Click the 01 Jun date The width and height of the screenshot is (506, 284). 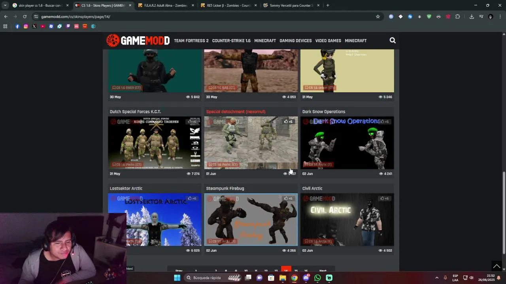(x=211, y=174)
